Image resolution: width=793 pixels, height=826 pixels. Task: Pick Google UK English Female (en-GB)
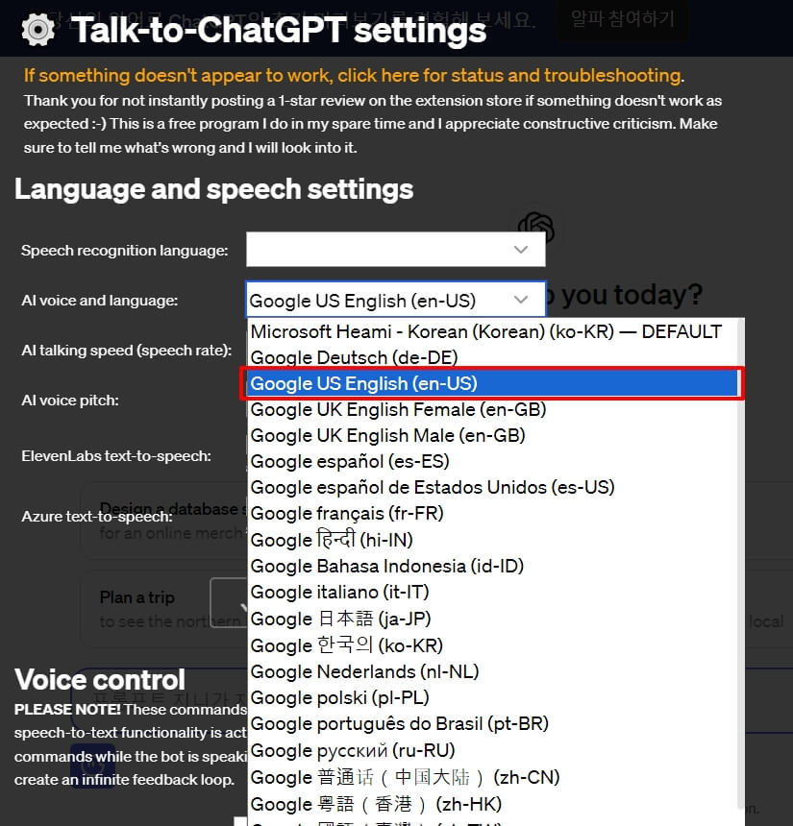pyautogui.click(x=492, y=409)
